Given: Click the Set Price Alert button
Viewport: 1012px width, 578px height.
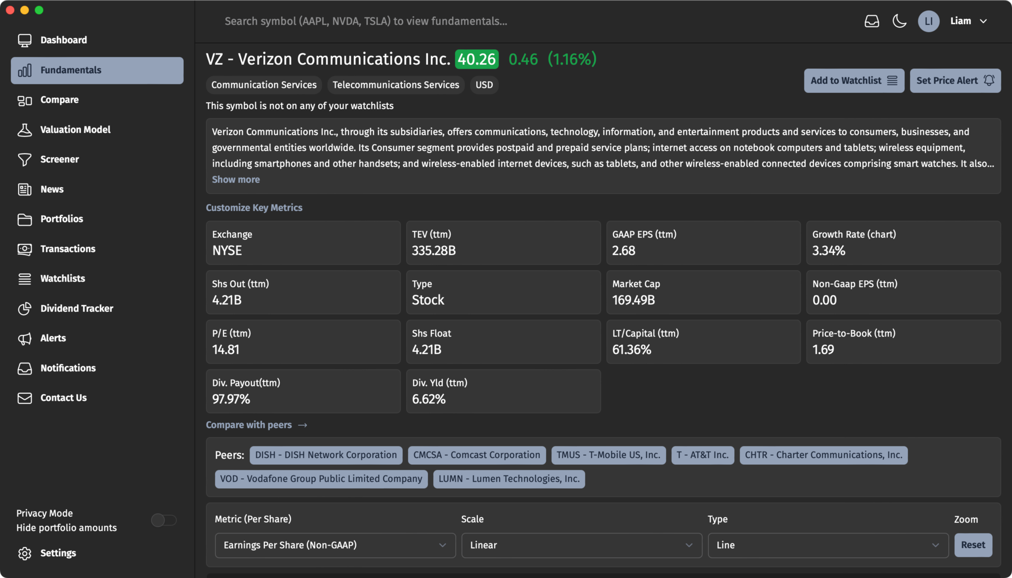Looking at the screenshot, I should point(955,81).
